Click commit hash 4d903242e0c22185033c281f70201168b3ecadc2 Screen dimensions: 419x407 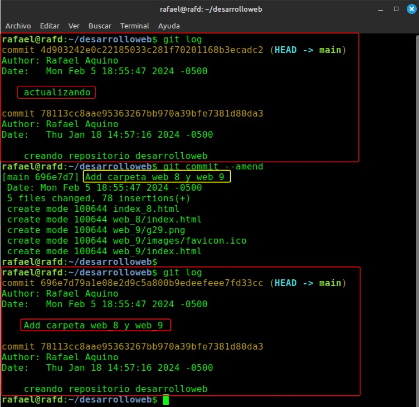[152, 50]
